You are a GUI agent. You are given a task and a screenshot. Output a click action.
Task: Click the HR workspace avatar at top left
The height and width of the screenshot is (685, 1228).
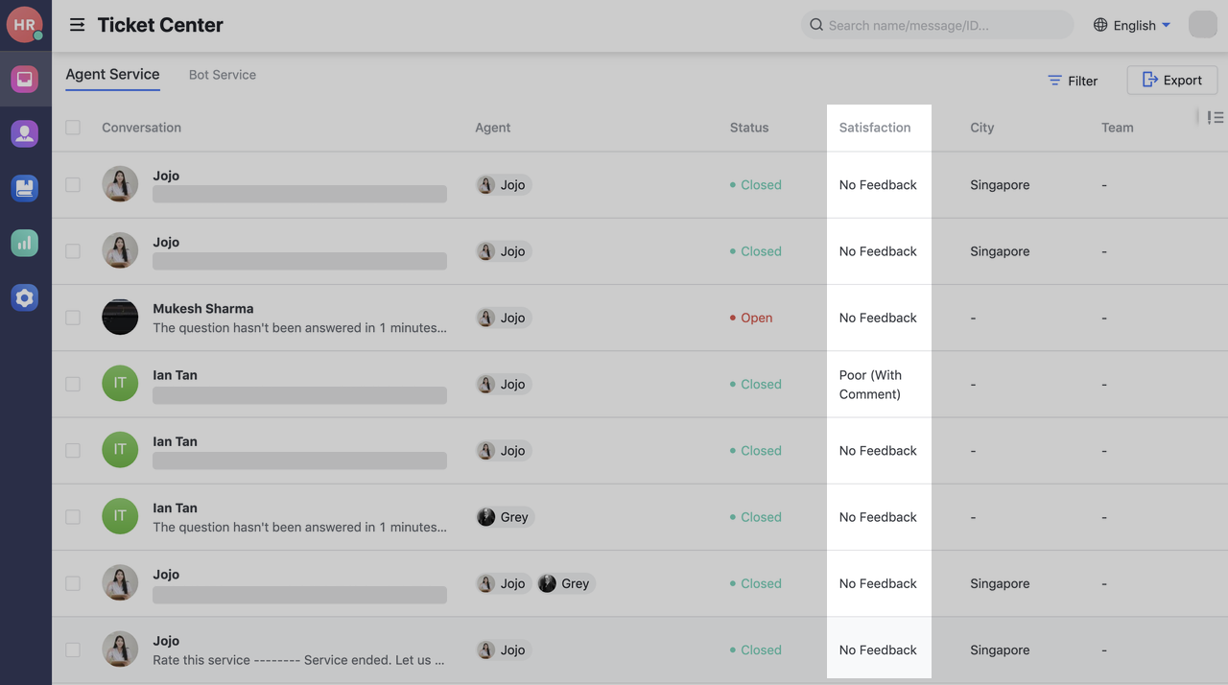point(24,24)
